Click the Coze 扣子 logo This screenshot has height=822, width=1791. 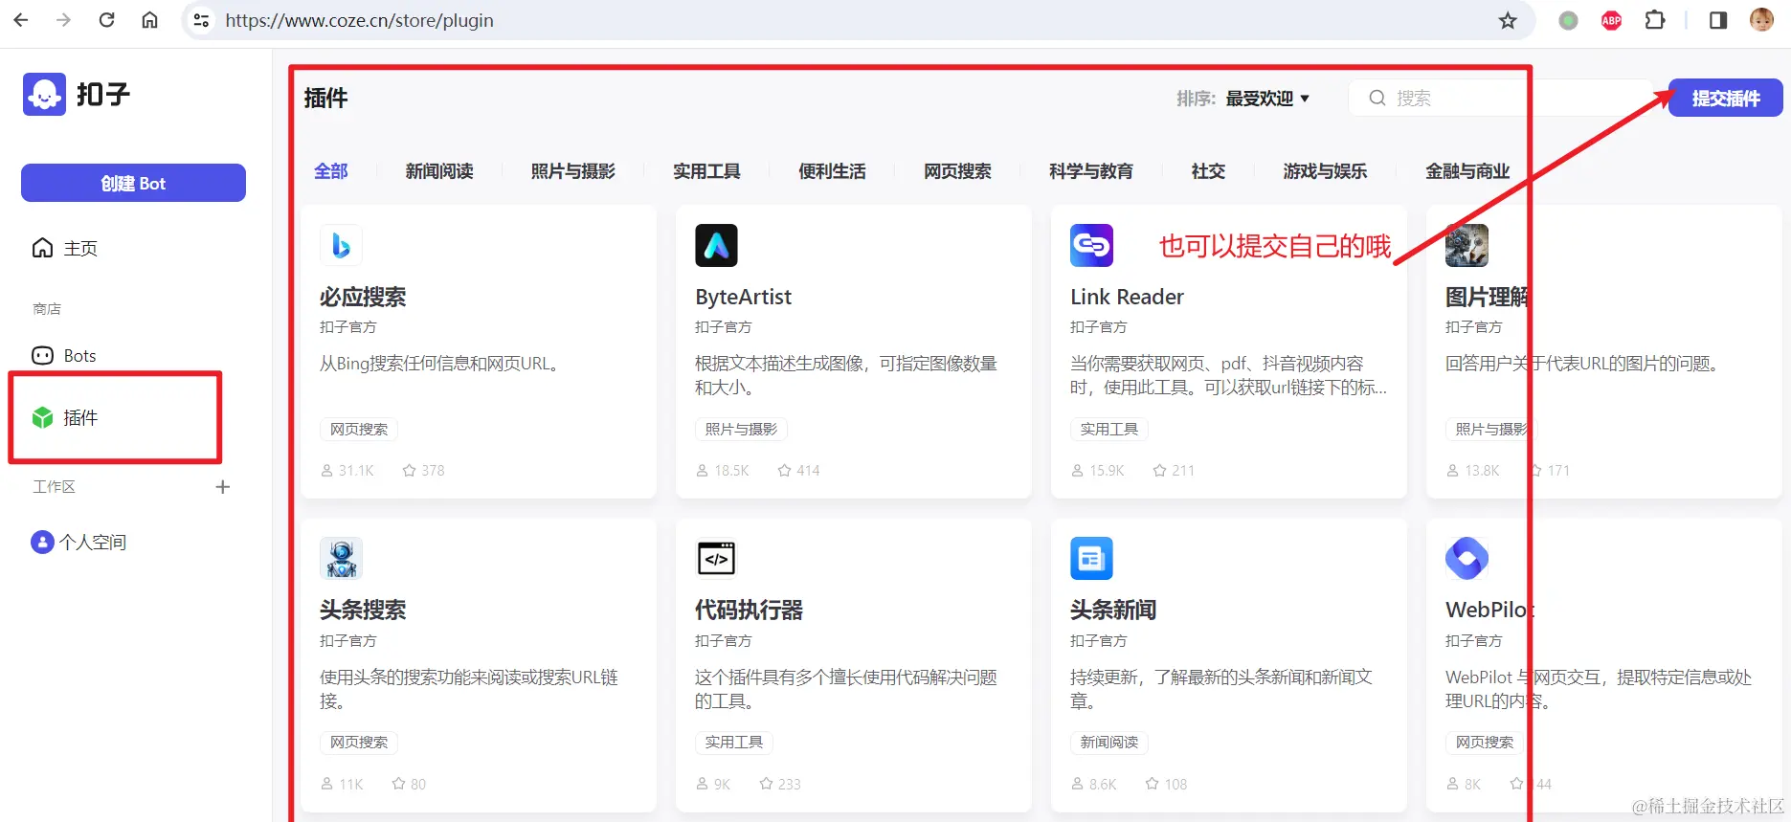click(x=77, y=94)
